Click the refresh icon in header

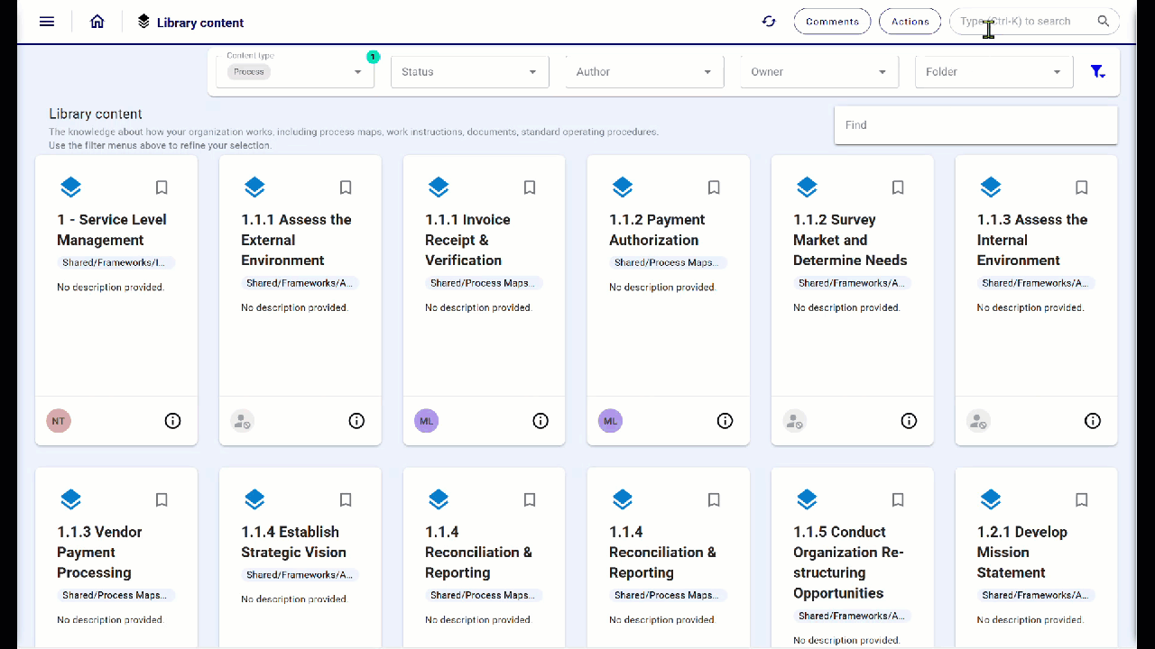tap(769, 22)
